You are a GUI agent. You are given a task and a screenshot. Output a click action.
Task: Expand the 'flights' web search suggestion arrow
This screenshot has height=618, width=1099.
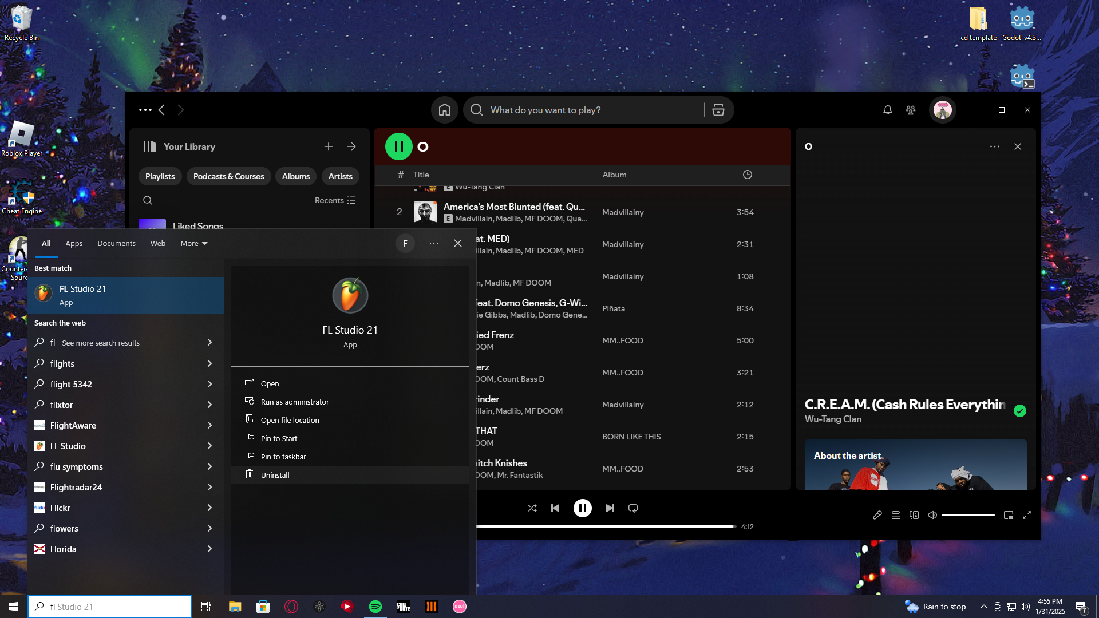coord(209,363)
